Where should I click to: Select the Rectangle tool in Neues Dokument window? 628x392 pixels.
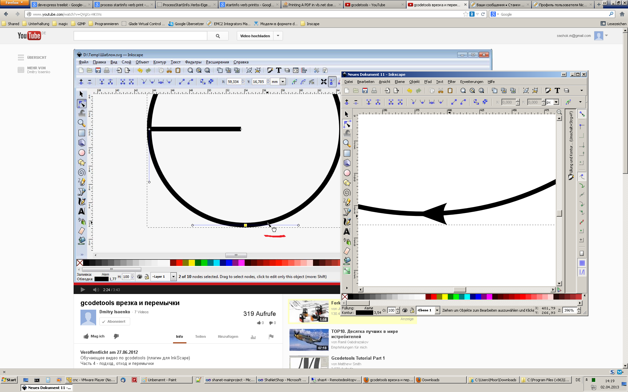(347, 153)
